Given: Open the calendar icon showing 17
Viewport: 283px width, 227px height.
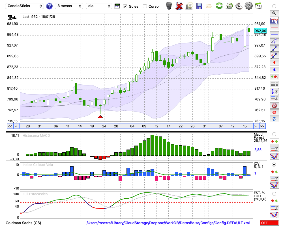Looking at the screenshot, I should 258,6.
